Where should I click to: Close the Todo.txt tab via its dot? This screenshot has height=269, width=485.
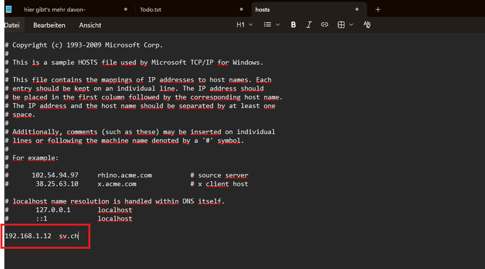241,9
